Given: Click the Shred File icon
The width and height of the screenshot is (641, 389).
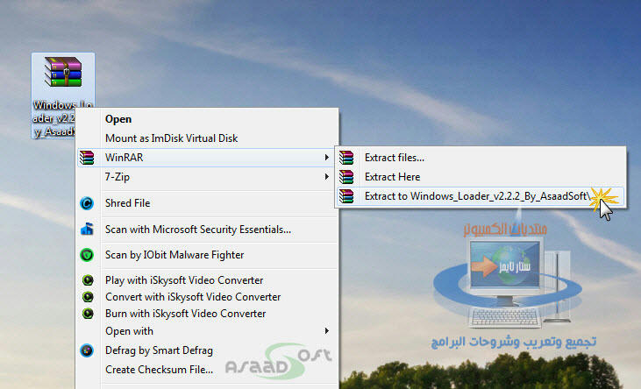Looking at the screenshot, I should pos(87,203).
